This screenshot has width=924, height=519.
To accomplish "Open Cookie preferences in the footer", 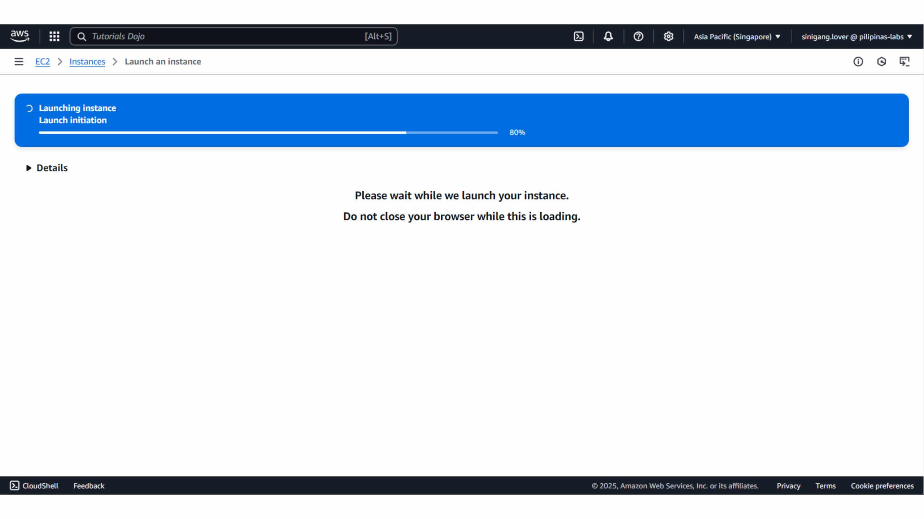I will (882, 485).
